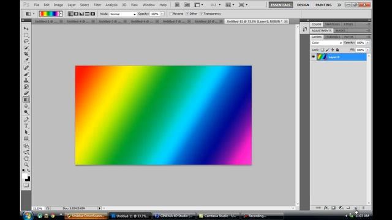Hide Layer 0 with eye icon

point(313,57)
